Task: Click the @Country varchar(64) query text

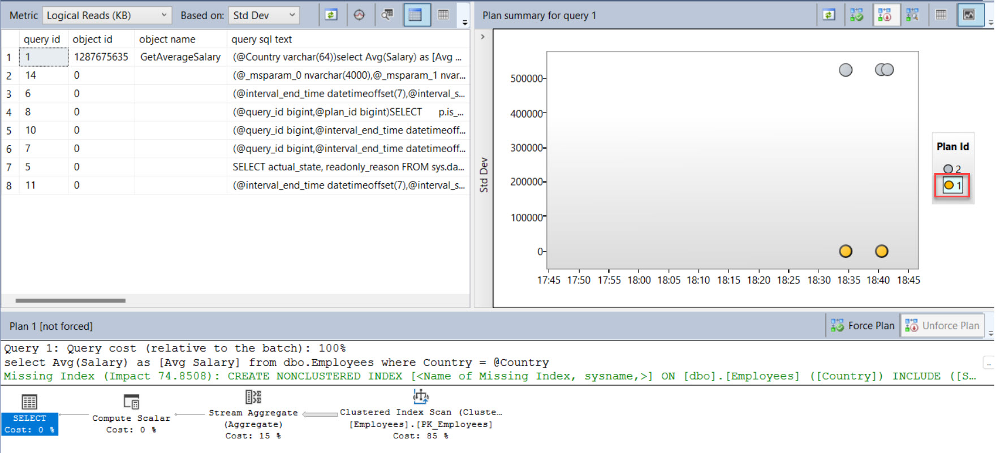Action: (347, 57)
